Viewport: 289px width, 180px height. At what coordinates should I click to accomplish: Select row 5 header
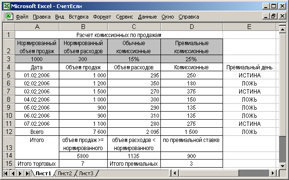(x=9, y=75)
